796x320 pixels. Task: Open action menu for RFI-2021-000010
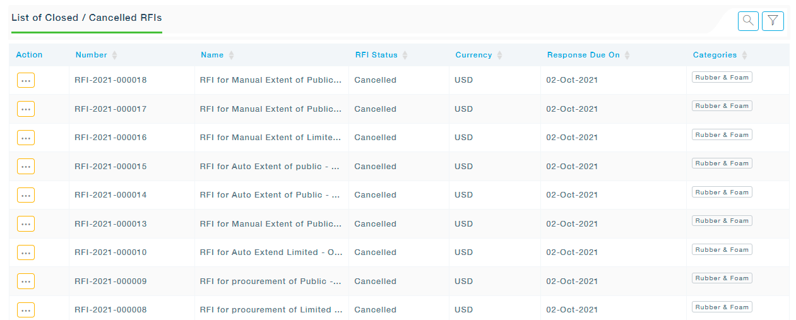(x=26, y=252)
